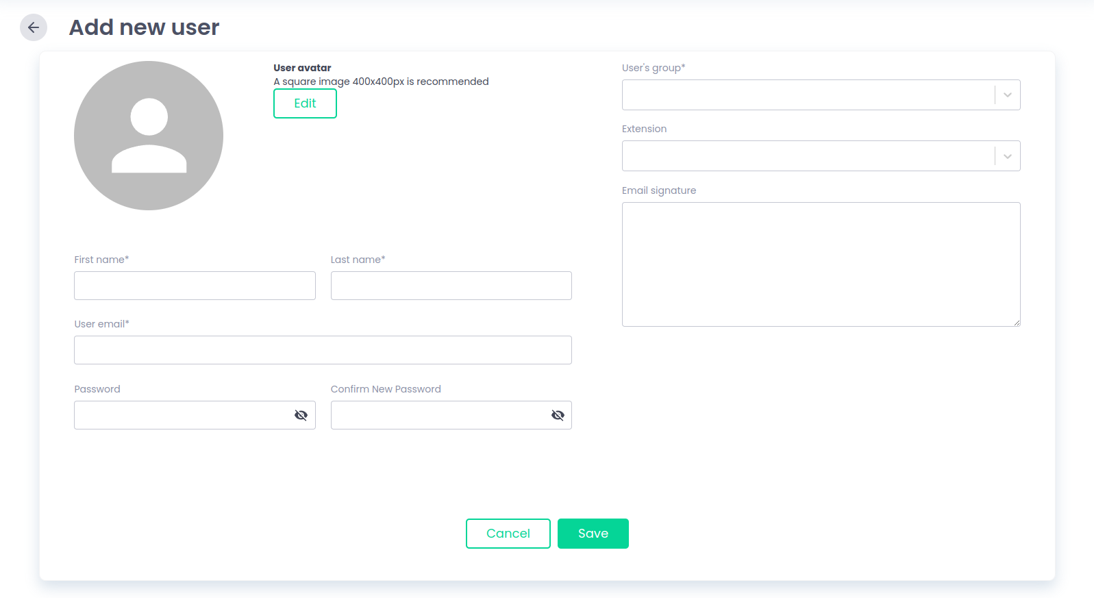Click the gray user avatar placeholder

[149, 136]
